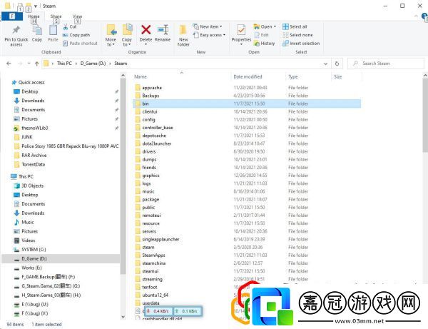
Task: Switch to the View tab
Action: [x=77, y=16]
